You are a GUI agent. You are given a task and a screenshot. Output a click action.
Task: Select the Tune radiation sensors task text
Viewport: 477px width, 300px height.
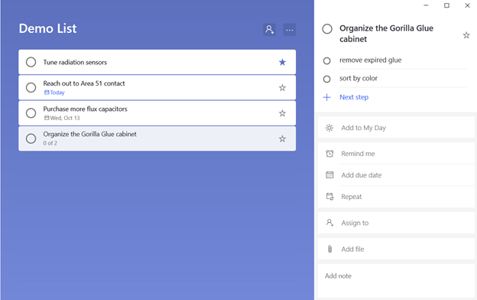(75, 62)
